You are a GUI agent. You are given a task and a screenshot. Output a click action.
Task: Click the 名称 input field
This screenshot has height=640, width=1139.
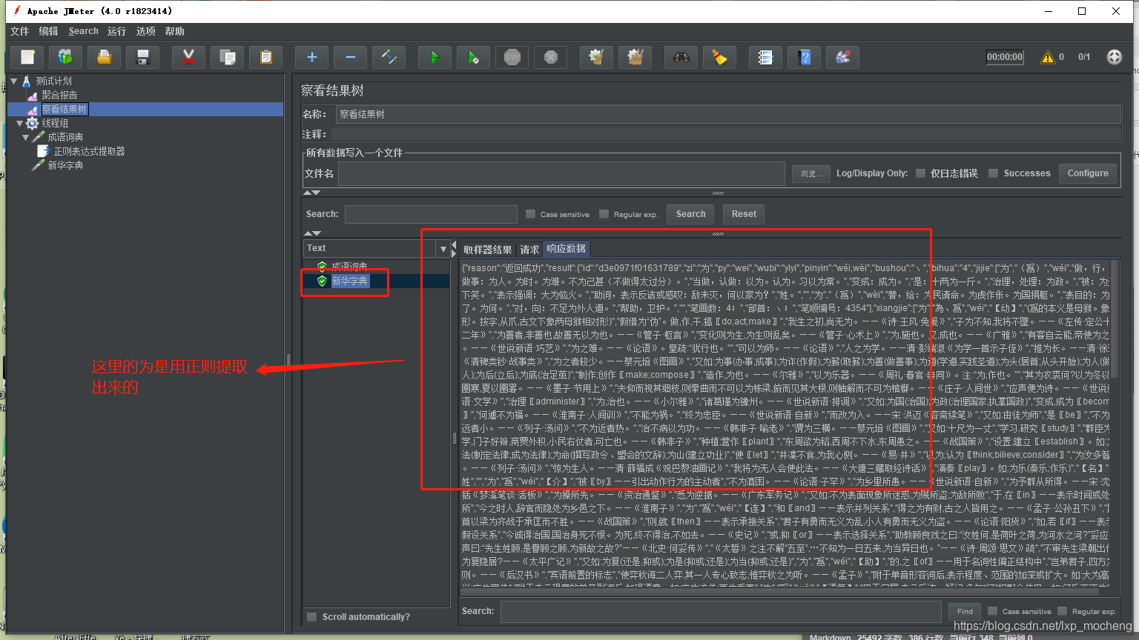click(x=727, y=114)
